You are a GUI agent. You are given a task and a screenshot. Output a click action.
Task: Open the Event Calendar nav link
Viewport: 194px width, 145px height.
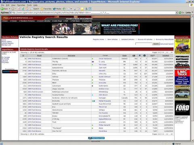click(x=44, y=21)
